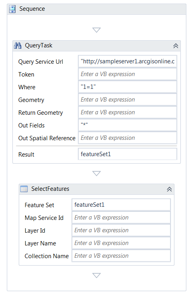Click the SelectFeatures table icon
Image resolution: width=190 pixels, height=296 pixels.
24,189
